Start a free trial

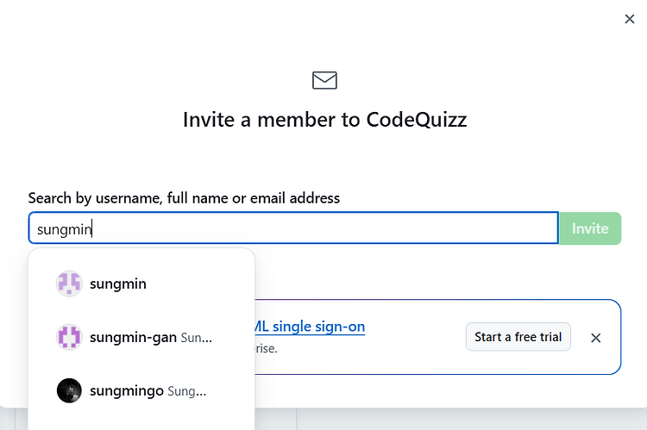(518, 337)
